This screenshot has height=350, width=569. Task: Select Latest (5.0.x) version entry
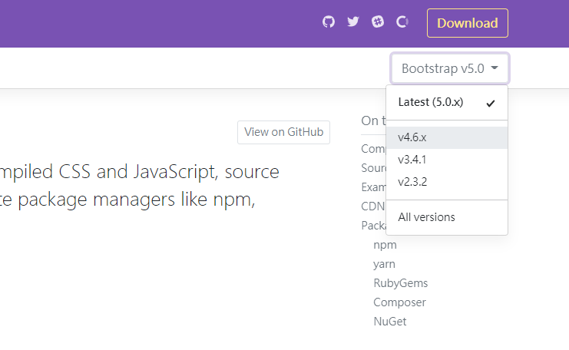pyautogui.click(x=431, y=102)
